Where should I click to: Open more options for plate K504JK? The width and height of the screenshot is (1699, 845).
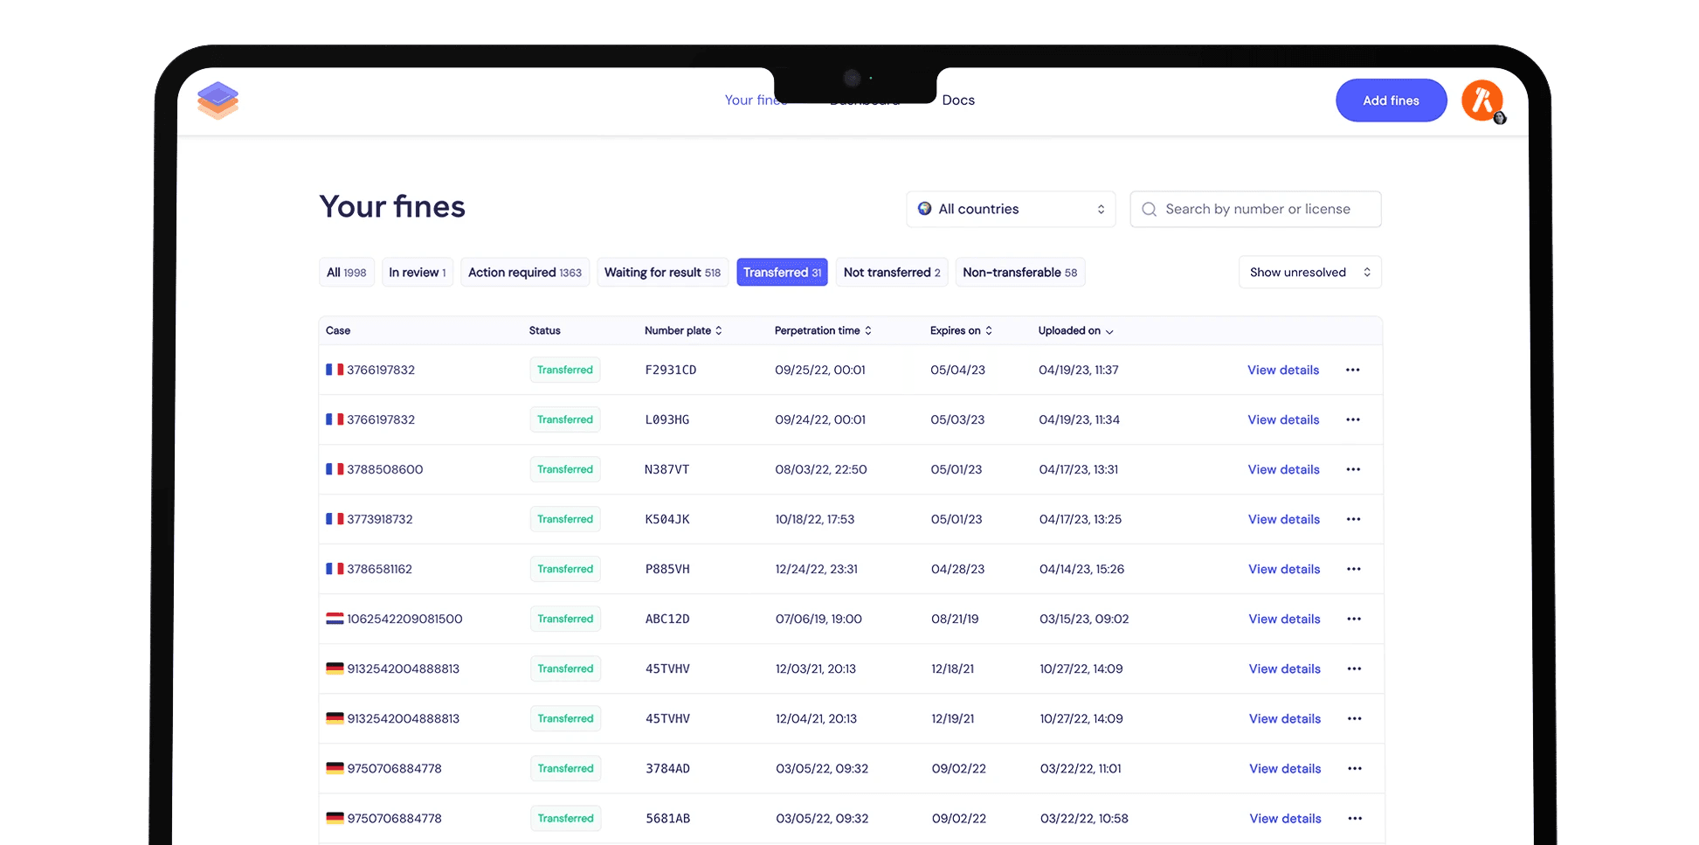tap(1353, 519)
